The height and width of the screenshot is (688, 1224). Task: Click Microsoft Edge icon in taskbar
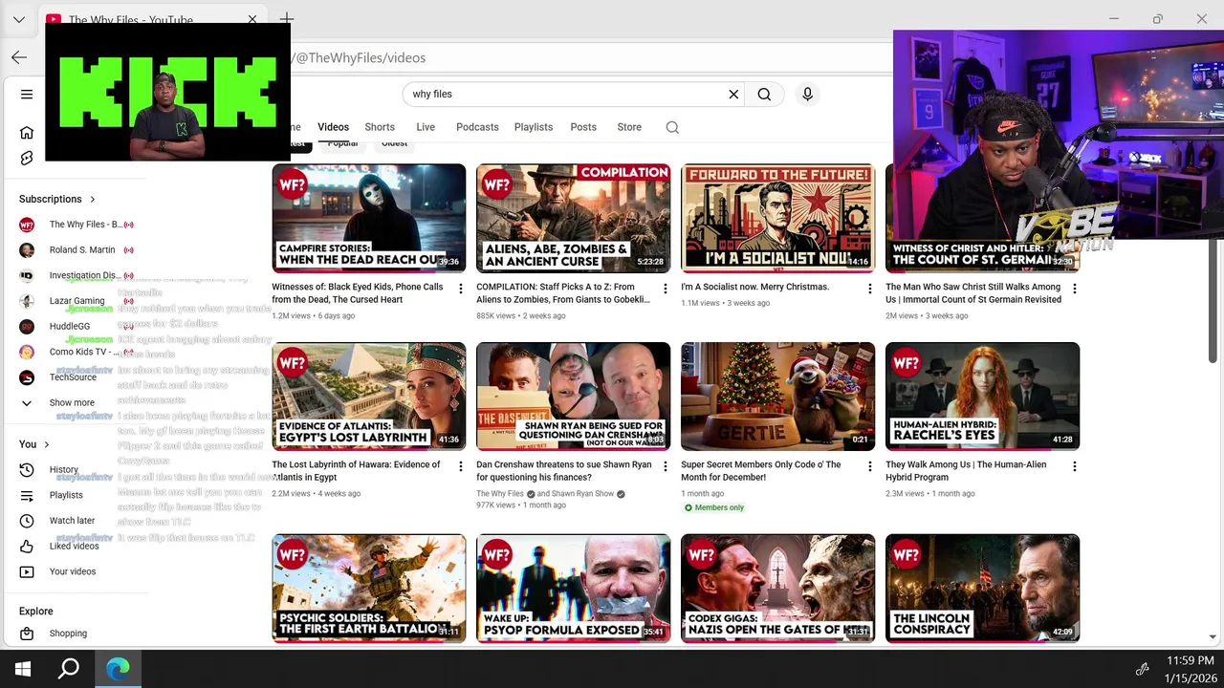[118, 669]
